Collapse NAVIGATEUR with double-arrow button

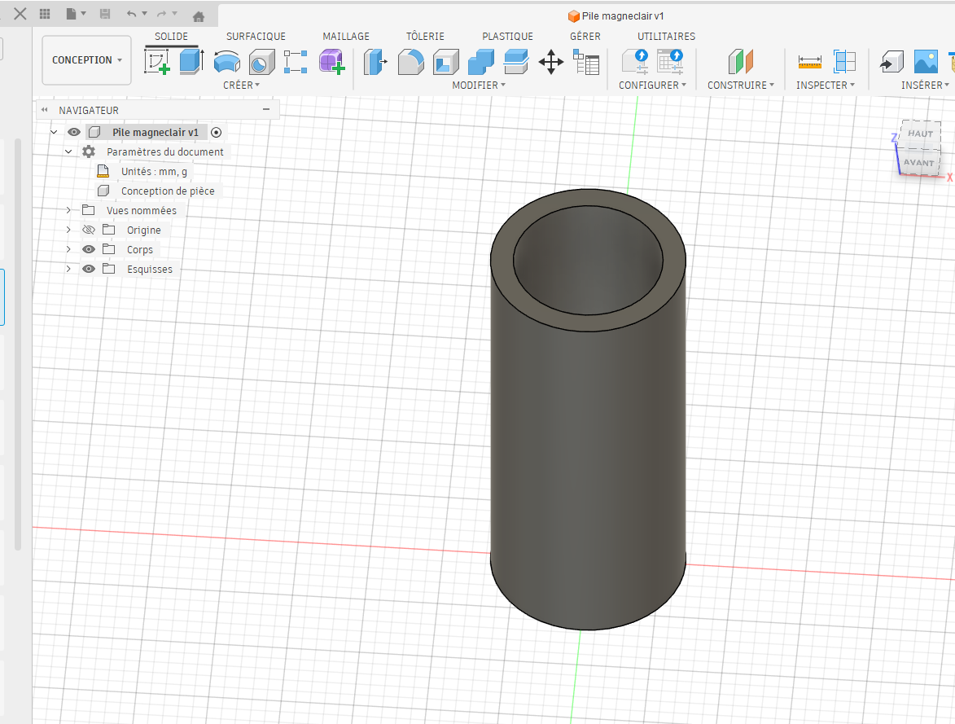pos(45,110)
